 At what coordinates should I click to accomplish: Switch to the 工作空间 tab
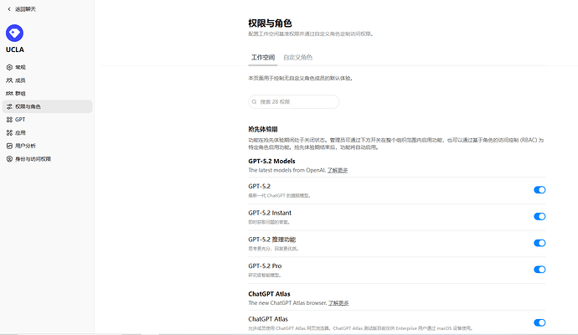point(263,58)
